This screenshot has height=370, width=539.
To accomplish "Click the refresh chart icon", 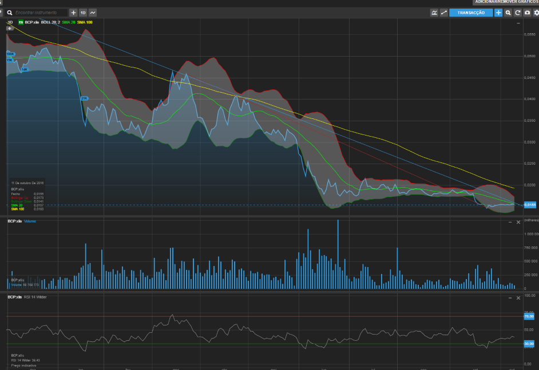I will click(517, 13).
